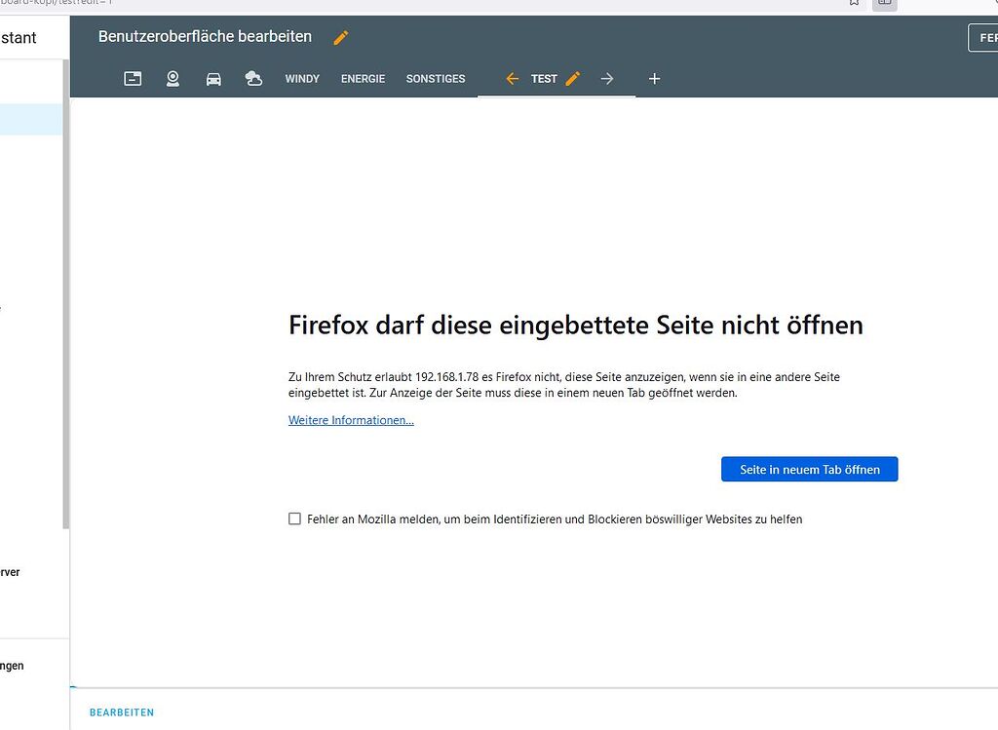Screen dimensions: 998x730
Task: Open the car view icon
Action: (213, 78)
